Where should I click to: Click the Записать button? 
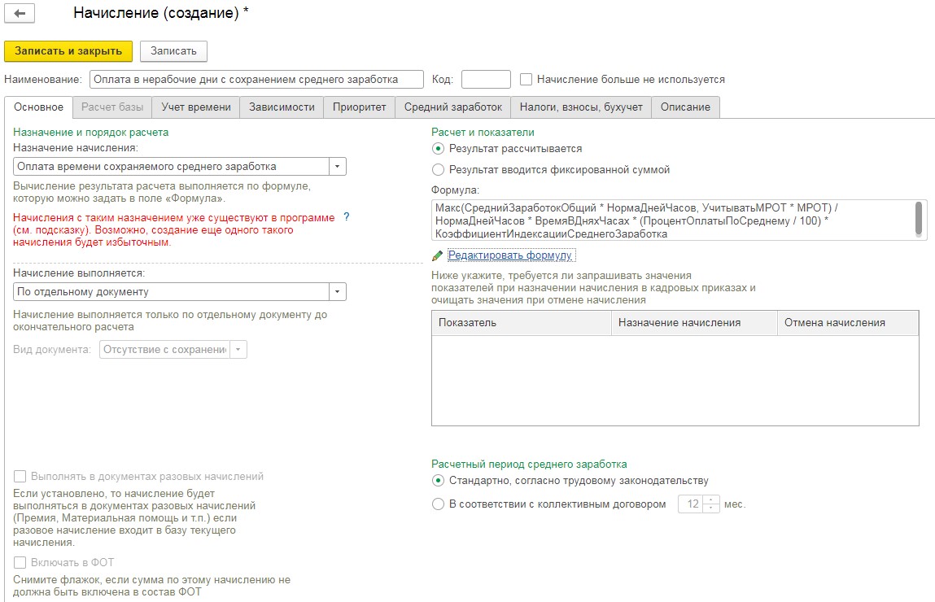173,51
